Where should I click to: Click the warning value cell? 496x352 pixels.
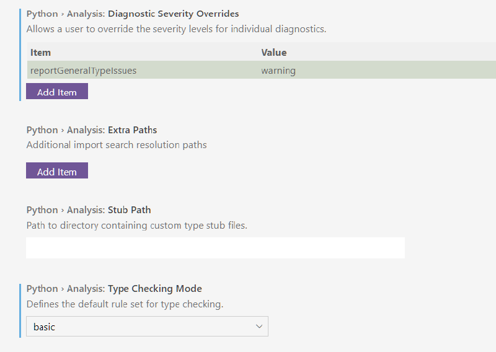click(x=278, y=70)
